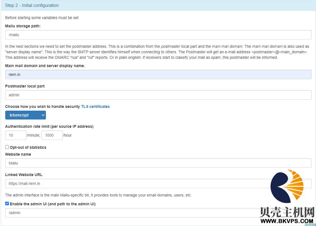Uncheck the Enable the admin UI checkbox
This screenshot has height=226, width=316.
click(x=7, y=204)
